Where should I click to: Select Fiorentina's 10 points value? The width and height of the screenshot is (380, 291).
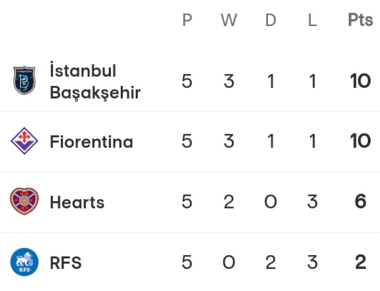tap(360, 141)
